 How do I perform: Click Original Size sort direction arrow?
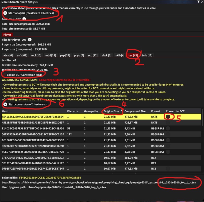121,111
